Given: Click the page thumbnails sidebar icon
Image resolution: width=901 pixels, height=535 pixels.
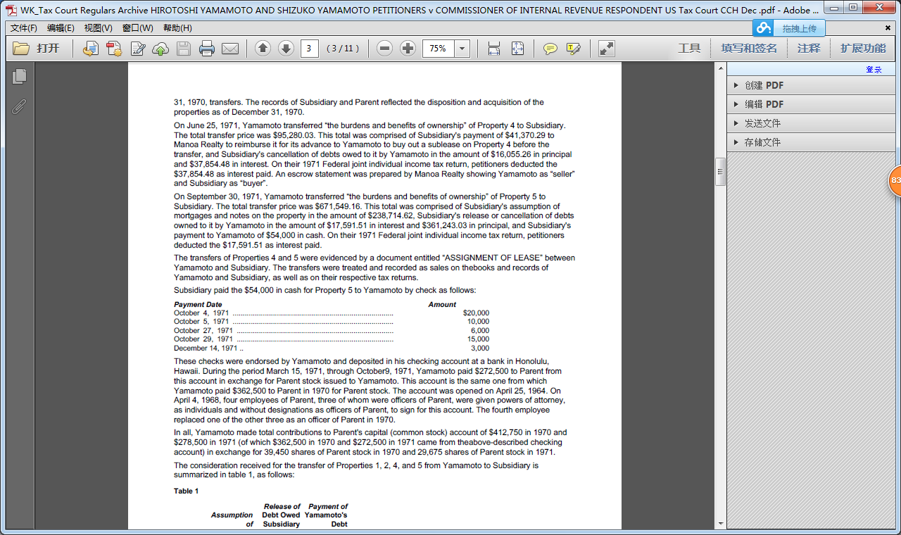Looking at the screenshot, I should pyautogui.click(x=19, y=76).
